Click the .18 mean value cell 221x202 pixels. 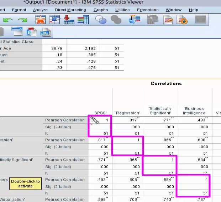tap(59, 55)
